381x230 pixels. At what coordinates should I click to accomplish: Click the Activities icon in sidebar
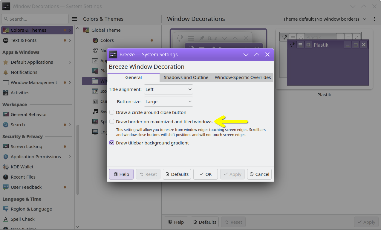pos(5,93)
